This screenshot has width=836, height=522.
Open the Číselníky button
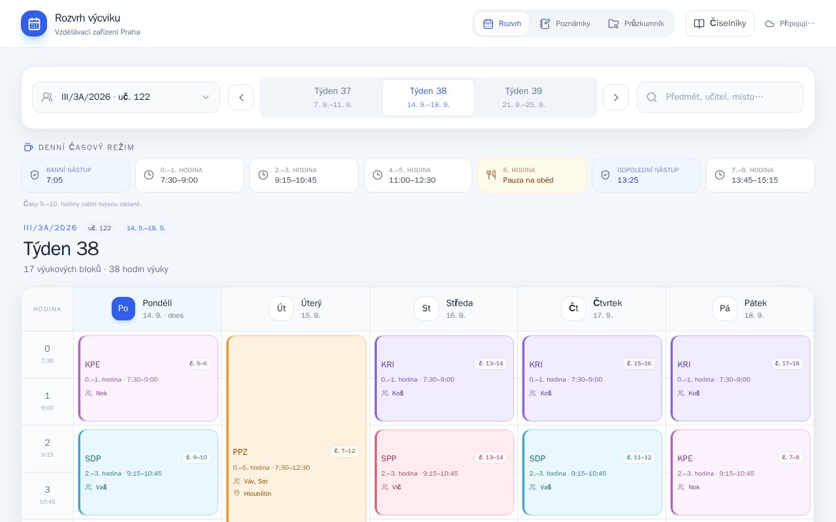(720, 23)
